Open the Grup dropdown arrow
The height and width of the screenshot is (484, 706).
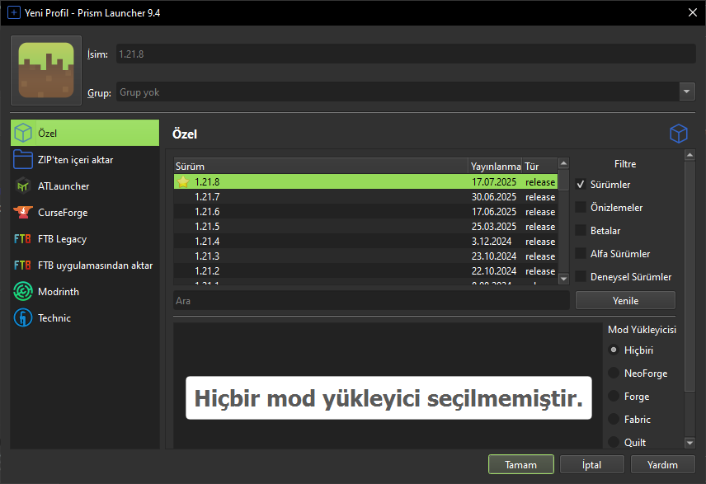[687, 92]
